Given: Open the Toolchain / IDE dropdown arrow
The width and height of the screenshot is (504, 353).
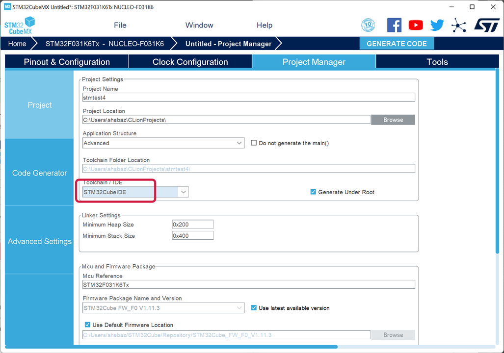Looking at the screenshot, I should point(183,192).
